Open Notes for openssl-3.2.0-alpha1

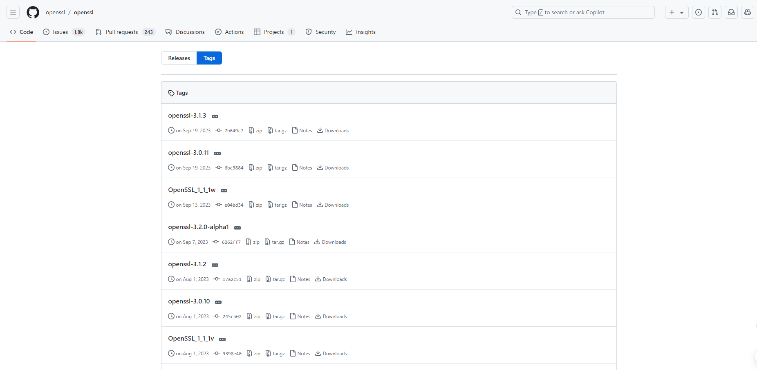point(299,242)
